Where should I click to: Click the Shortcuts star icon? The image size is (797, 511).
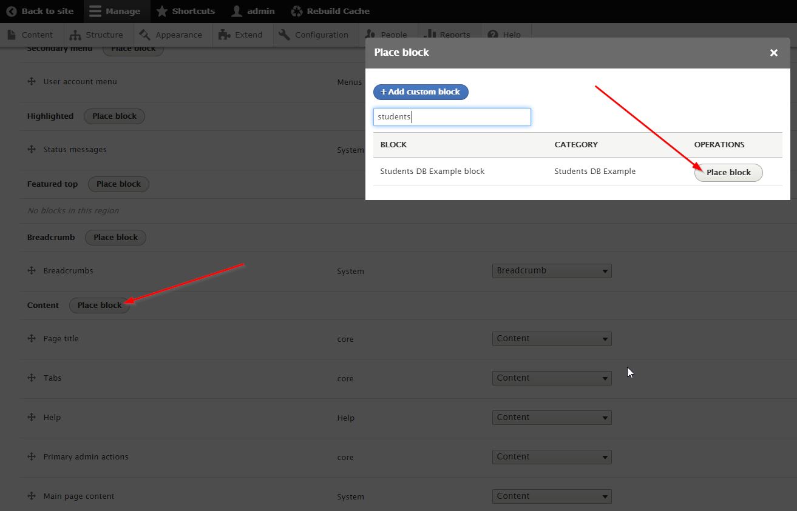click(x=162, y=11)
